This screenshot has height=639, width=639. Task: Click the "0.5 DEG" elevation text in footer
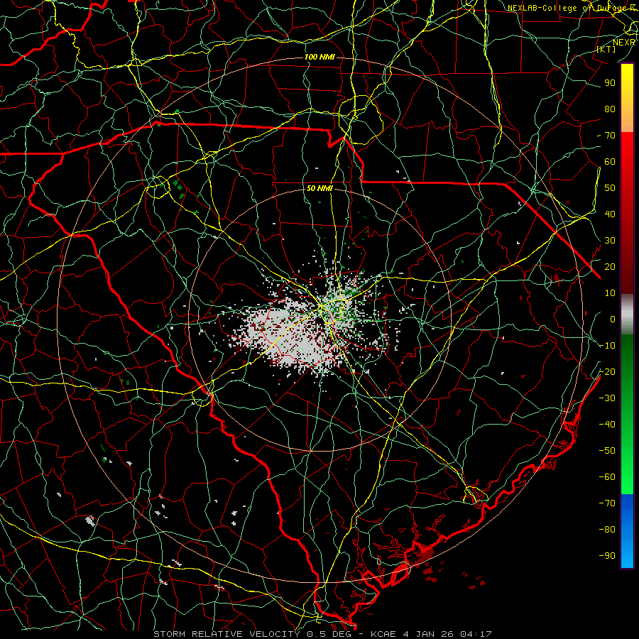(327, 634)
